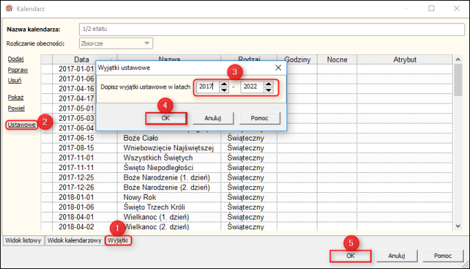Click Świąteczny in the 2017-12-25 row
470x269 pixels.
[x=245, y=178]
